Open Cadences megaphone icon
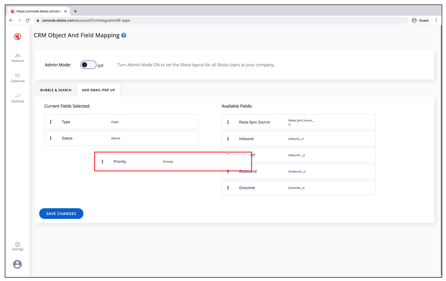 [x=17, y=76]
